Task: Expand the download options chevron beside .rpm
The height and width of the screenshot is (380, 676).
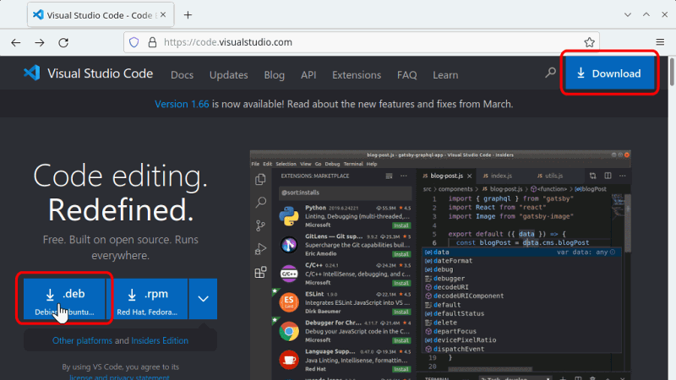Action: point(203,298)
